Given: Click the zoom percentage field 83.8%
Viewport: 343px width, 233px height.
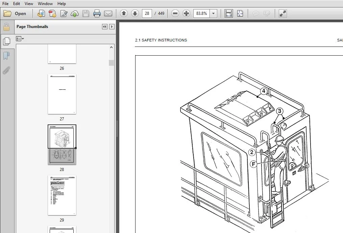Looking at the screenshot, I should (x=201, y=13).
